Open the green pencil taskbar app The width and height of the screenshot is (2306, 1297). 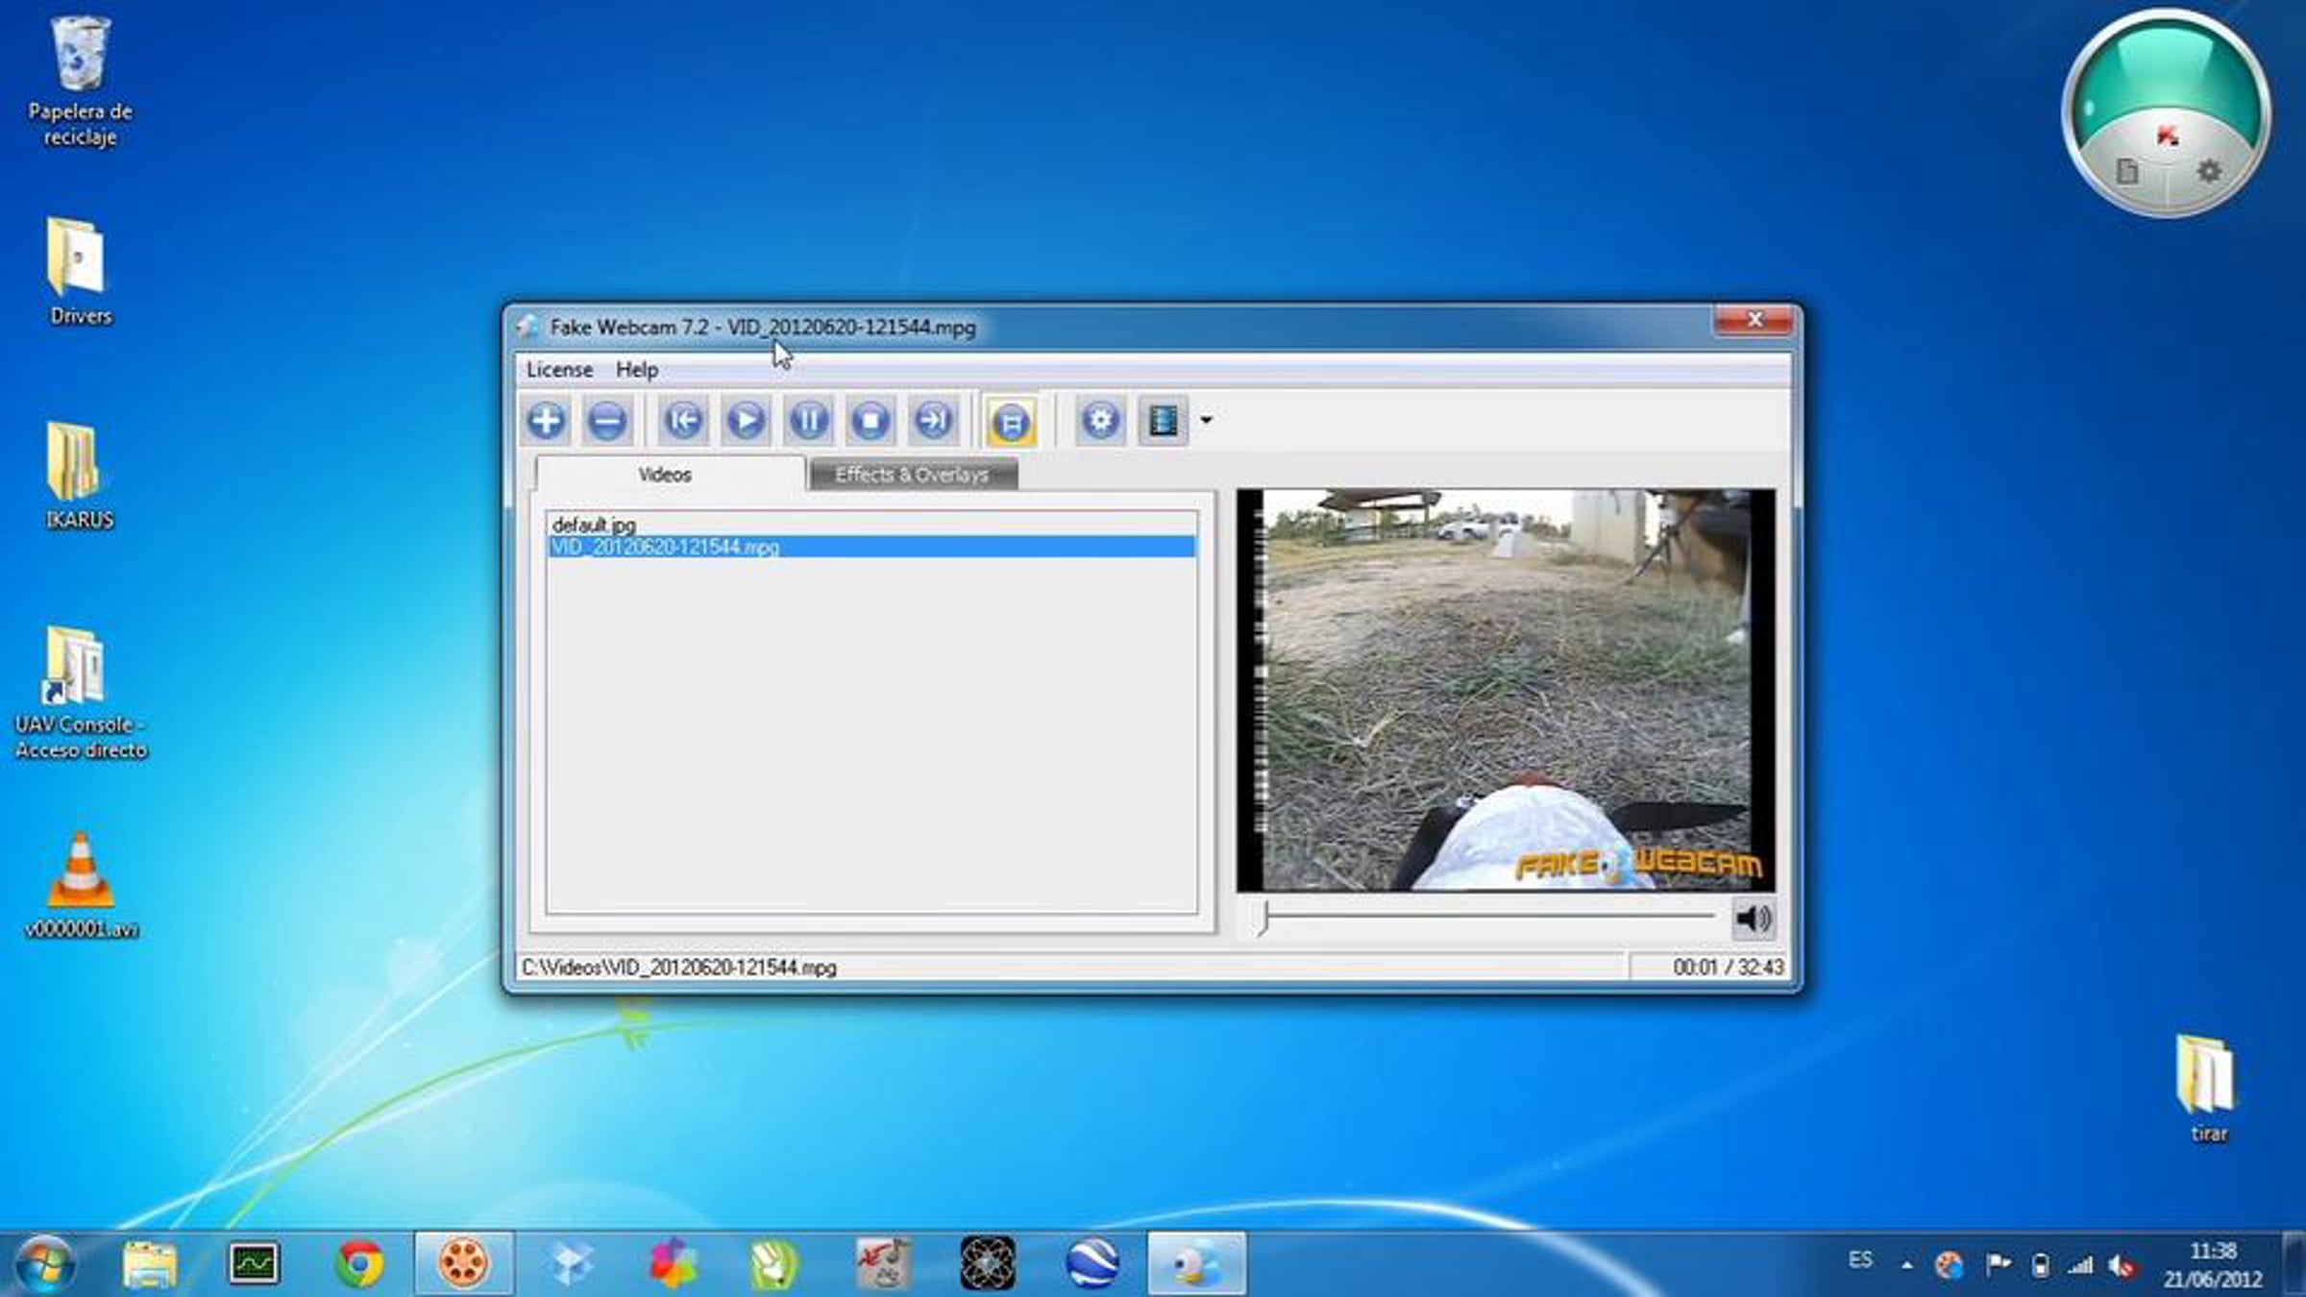[774, 1263]
